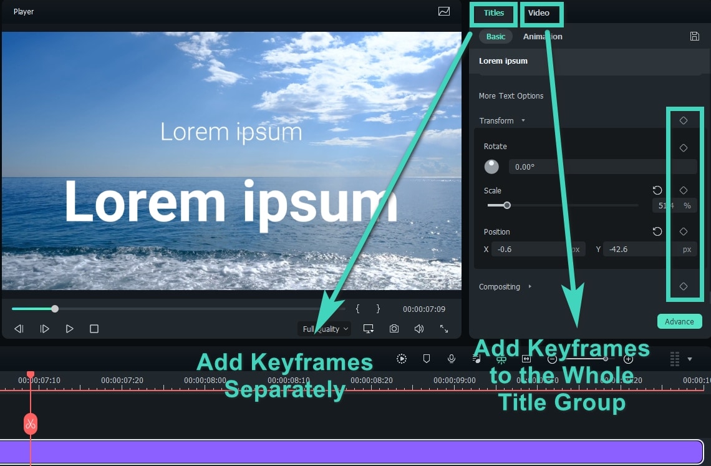The width and height of the screenshot is (711, 466).
Task: Zoom out the timeline
Action: 552,359
